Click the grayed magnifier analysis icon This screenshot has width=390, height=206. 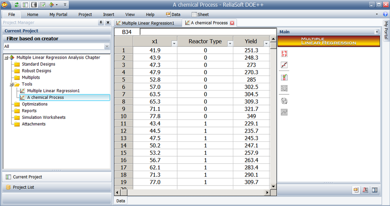[x=284, y=88]
